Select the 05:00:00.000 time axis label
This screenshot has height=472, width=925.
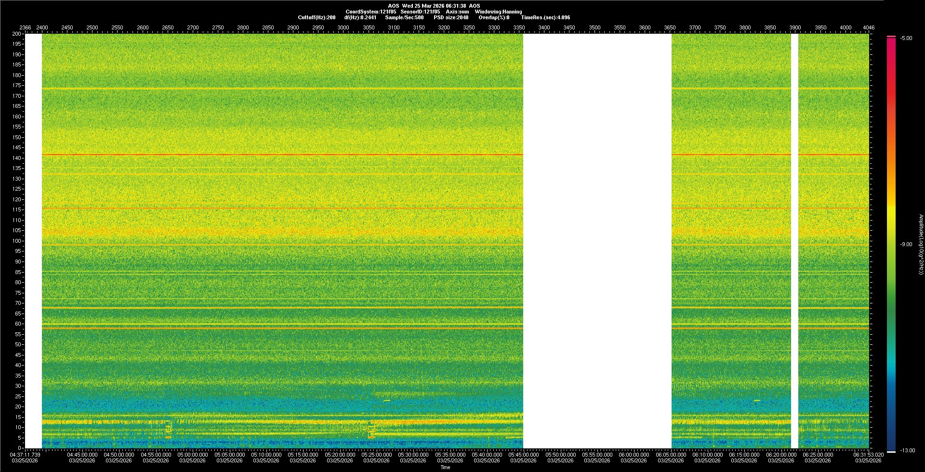click(x=193, y=455)
